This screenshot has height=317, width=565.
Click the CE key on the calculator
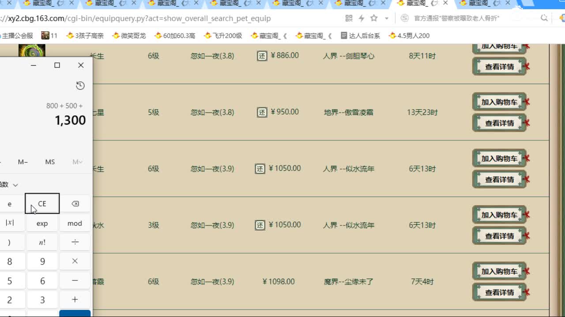42,203
